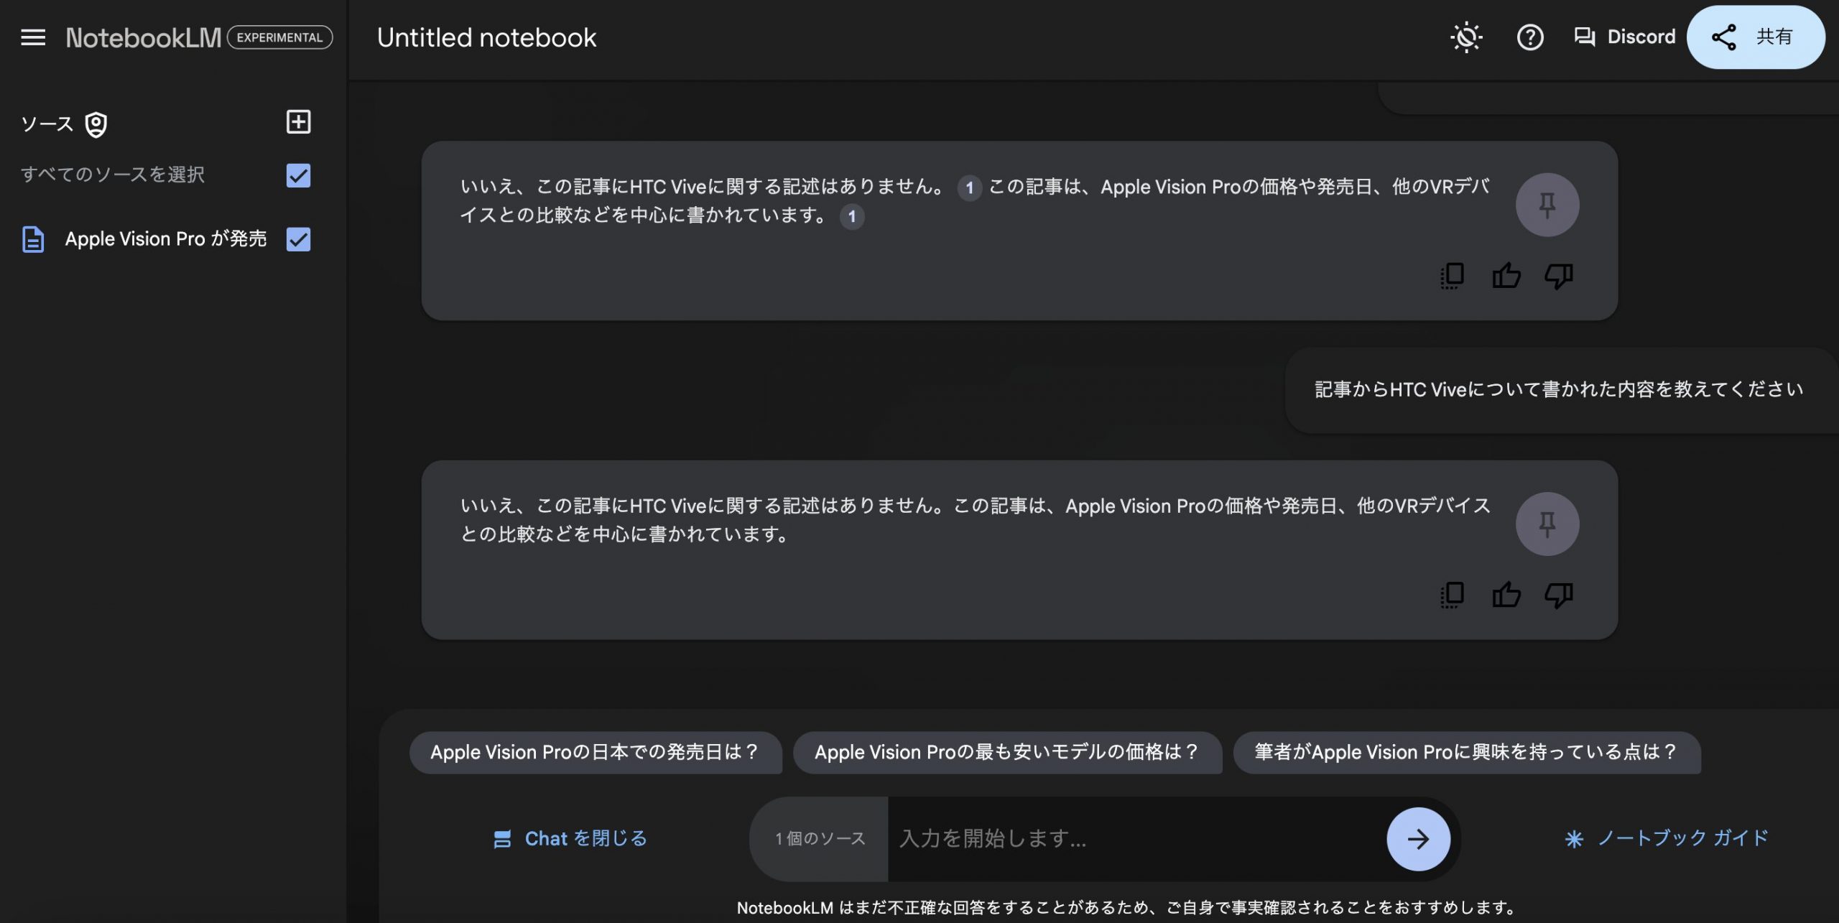The height and width of the screenshot is (923, 1839).
Task: Toggle the select all sources checkbox
Action: point(298,175)
